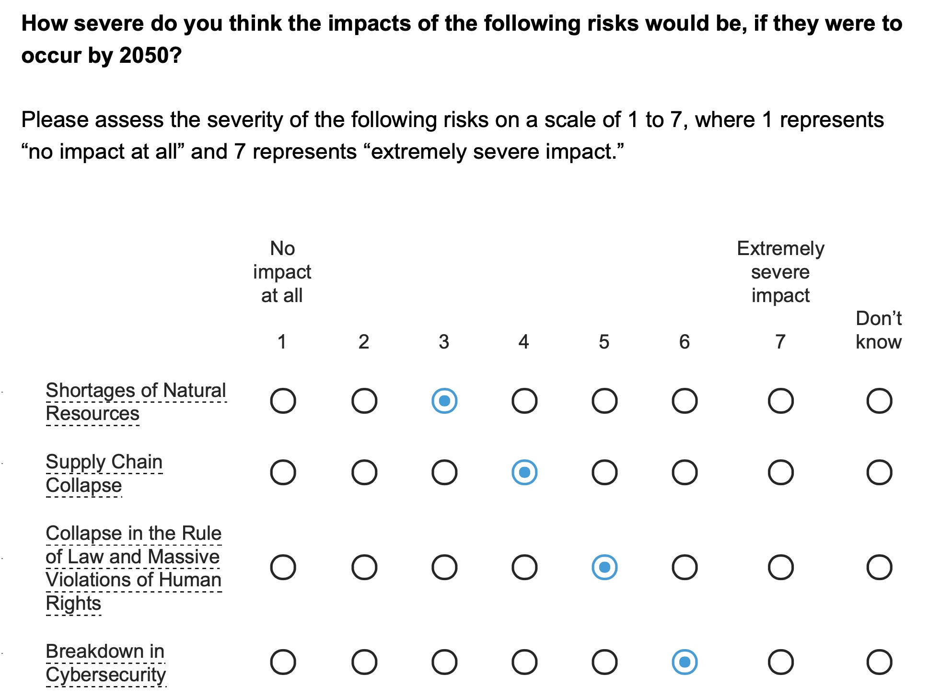Select rating 7 for Shortages of Natural Resources

[x=780, y=401]
